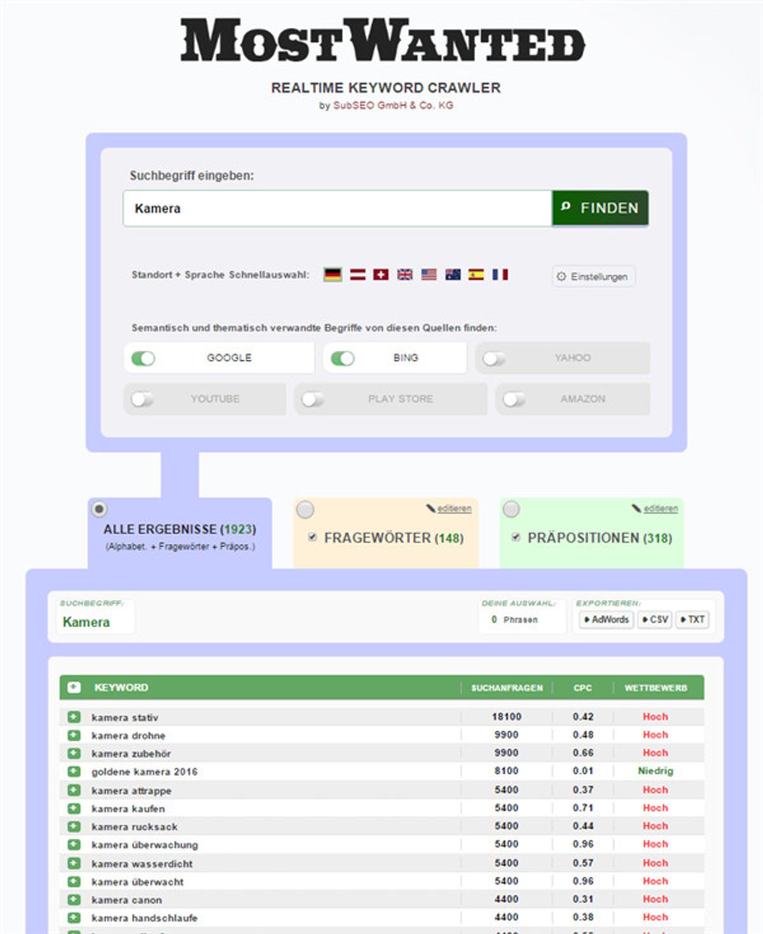Focus the Suchbegriff search input field
Screen dimensions: 763x934
coord(338,208)
